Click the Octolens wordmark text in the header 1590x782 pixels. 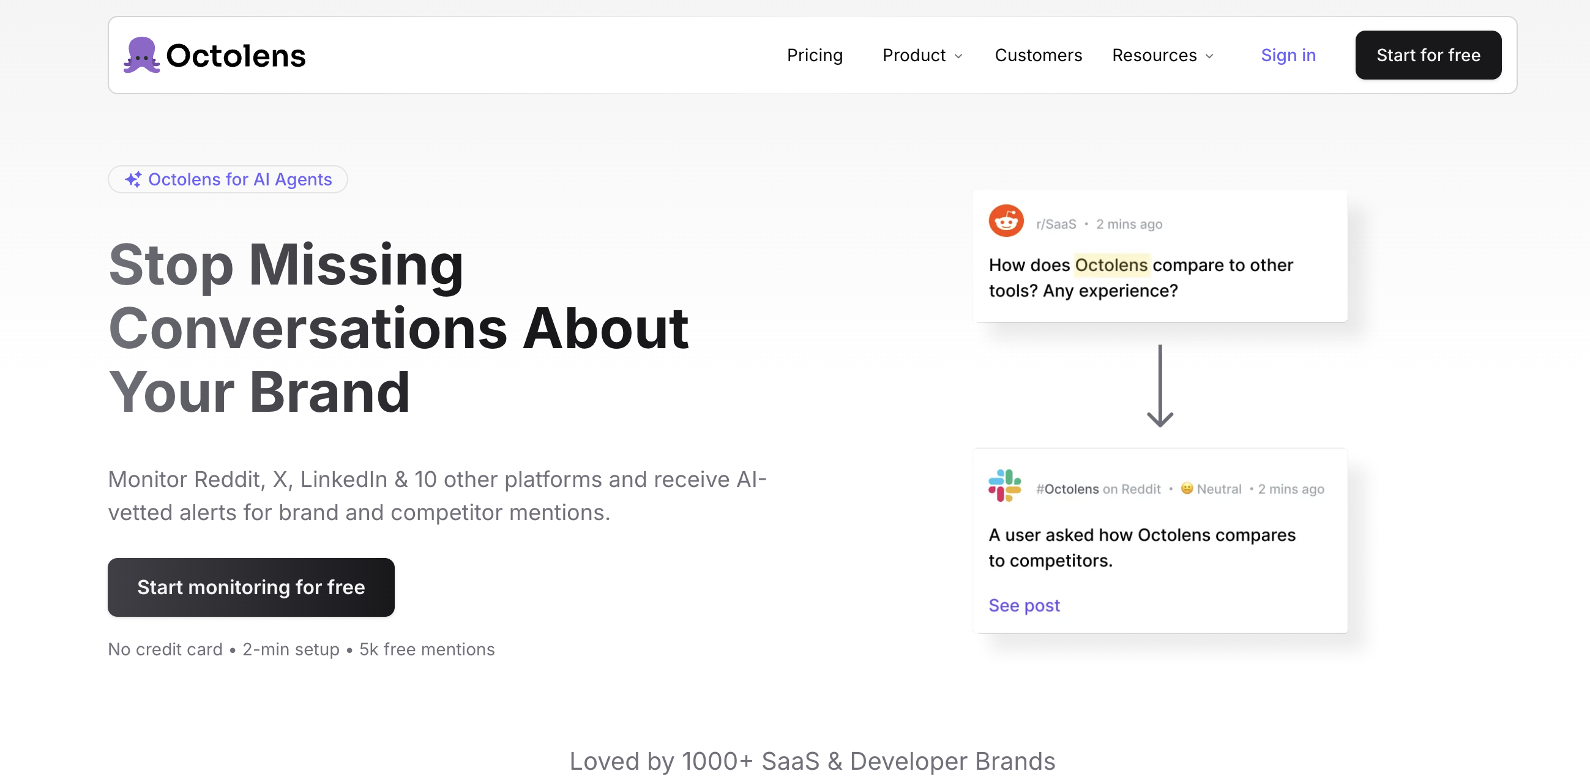(x=235, y=56)
